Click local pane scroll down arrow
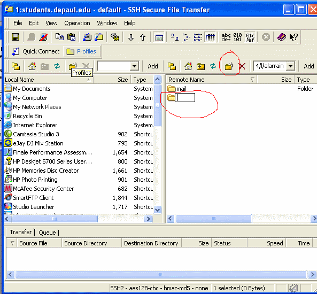317x294 pixels. [x=157, y=210]
